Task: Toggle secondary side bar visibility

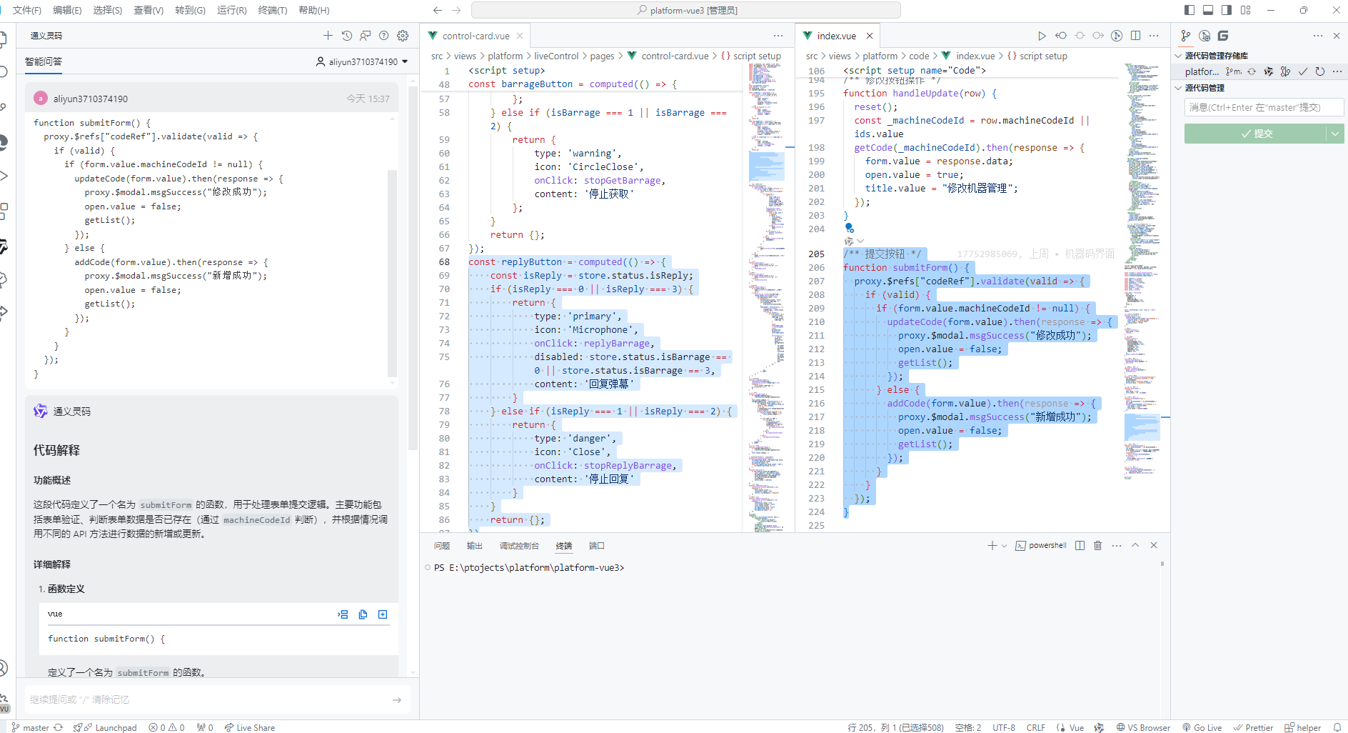Action: pos(1227,10)
